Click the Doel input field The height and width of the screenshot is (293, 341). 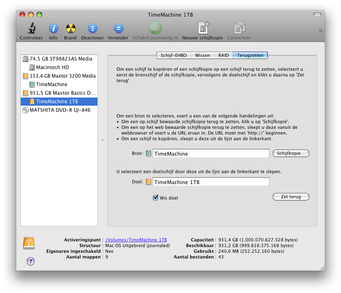211,182
